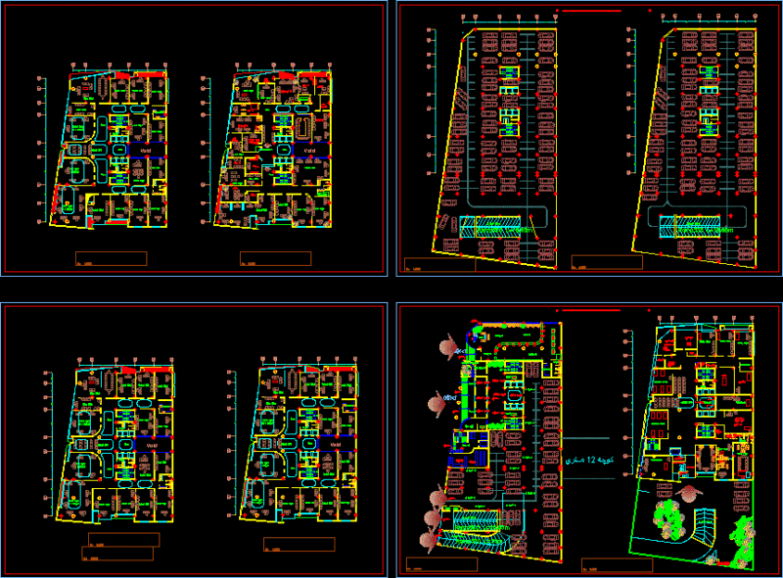Click title block under top-left sheet's right plan
783x578 pixels.
pyautogui.click(x=276, y=258)
